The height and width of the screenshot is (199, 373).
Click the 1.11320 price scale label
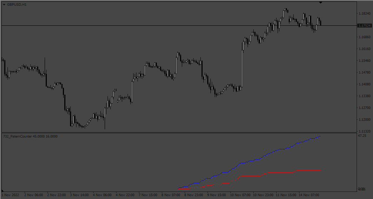[x=364, y=131]
